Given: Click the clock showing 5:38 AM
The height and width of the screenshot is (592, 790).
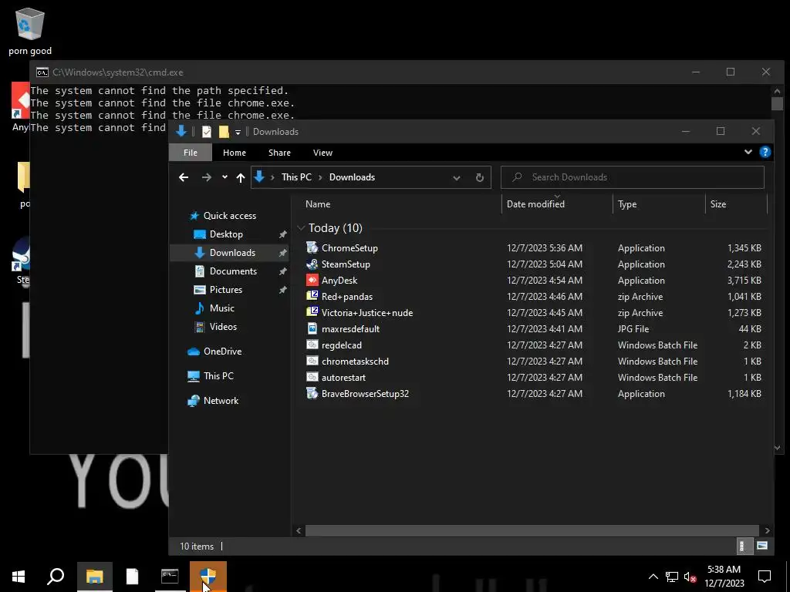Looking at the screenshot, I should point(724,570).
